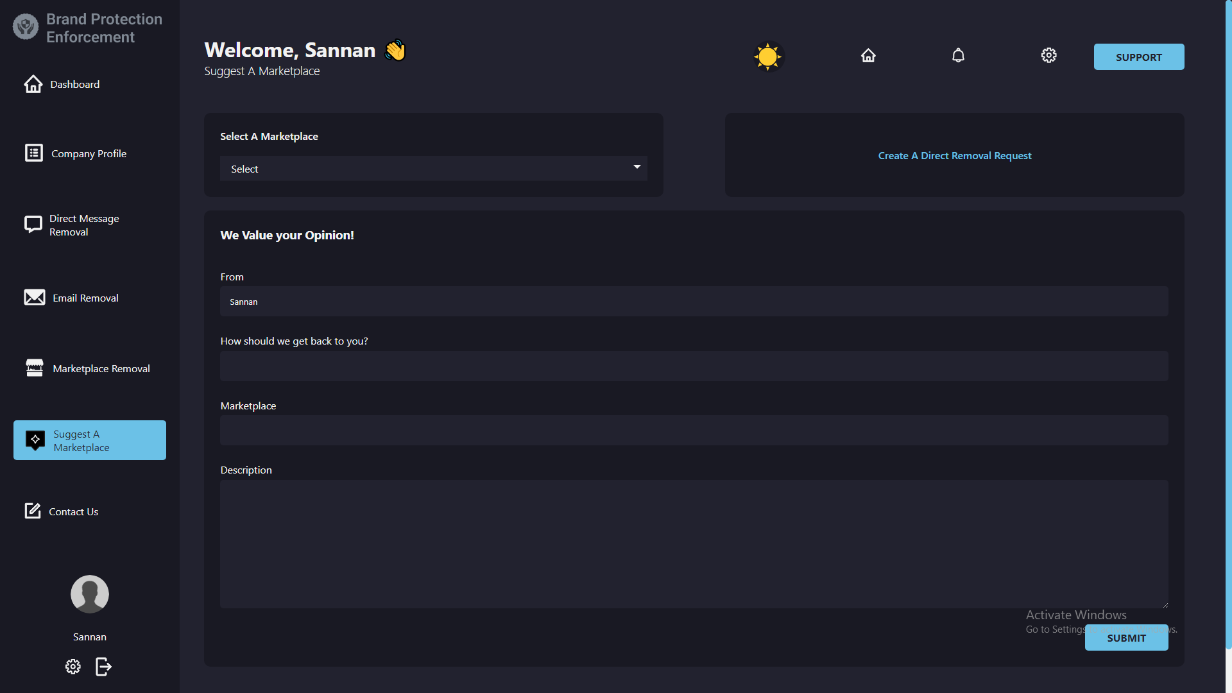Open the settings gear under profile avatar
Screen dimensions: 1232x693
click(x=73, y=667)
